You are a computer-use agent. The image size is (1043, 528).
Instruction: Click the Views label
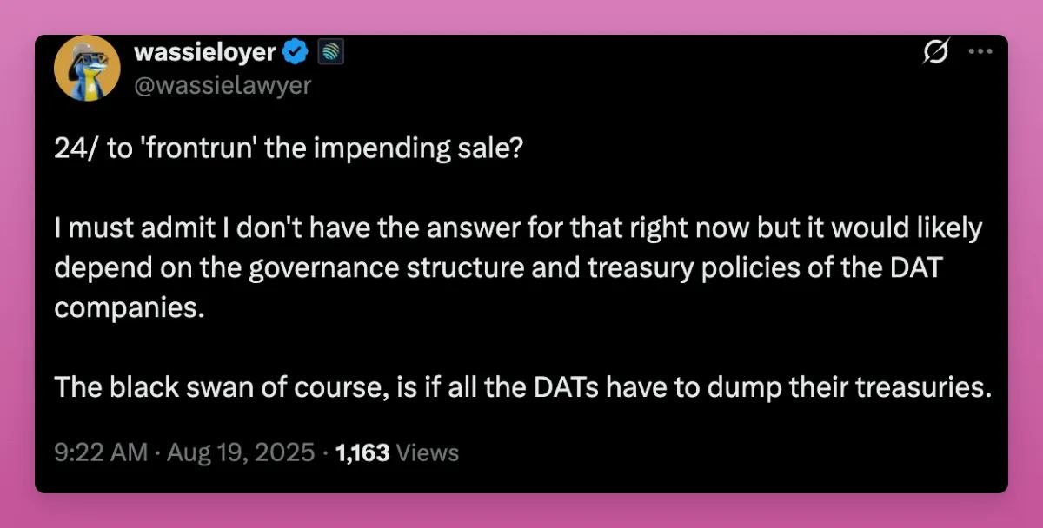428,452
